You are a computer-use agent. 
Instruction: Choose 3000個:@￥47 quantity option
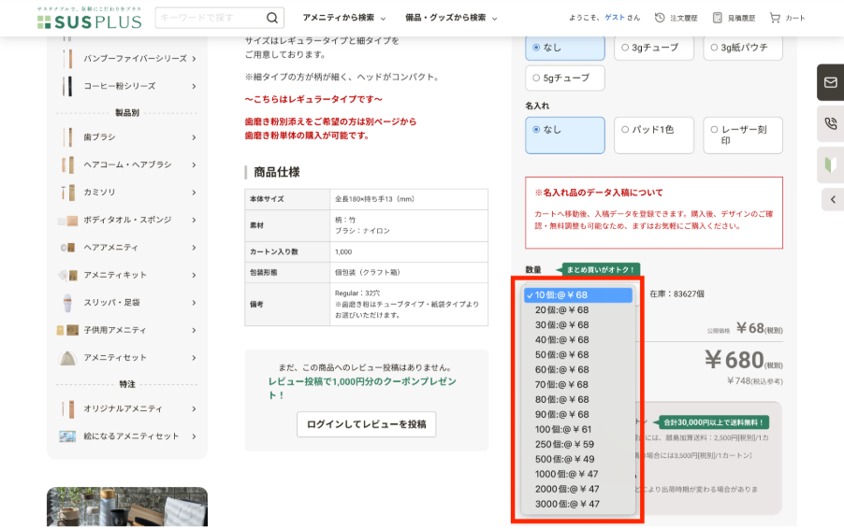pyautogui.click(x=577, y=505)
